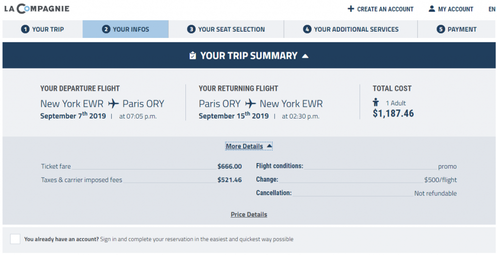The width and height of the screenshot is (497, 255).
Task: Check the 'You already have an account?' box
Action: (x=15, y=239)
